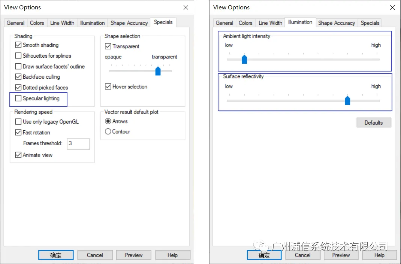Click the Ambient light intensity slider handle
Screen dimensions: 401x264
244,59
